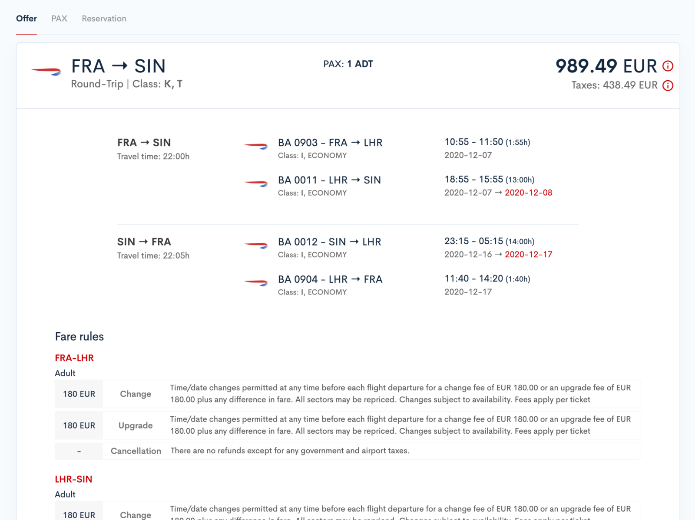Viewport: 695px width, 520px height.
Task: Click info icon next to 989.49 EUR price
Action: 668,66
